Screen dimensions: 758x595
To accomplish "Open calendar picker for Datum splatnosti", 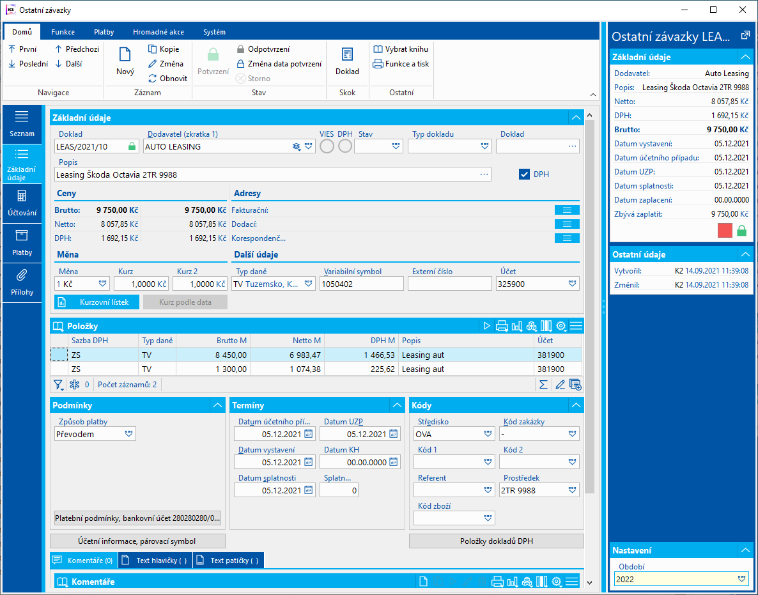I will [x=309, y=490].
